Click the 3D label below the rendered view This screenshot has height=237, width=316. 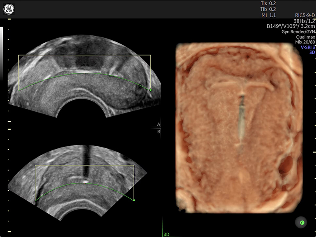click(167, 234)
